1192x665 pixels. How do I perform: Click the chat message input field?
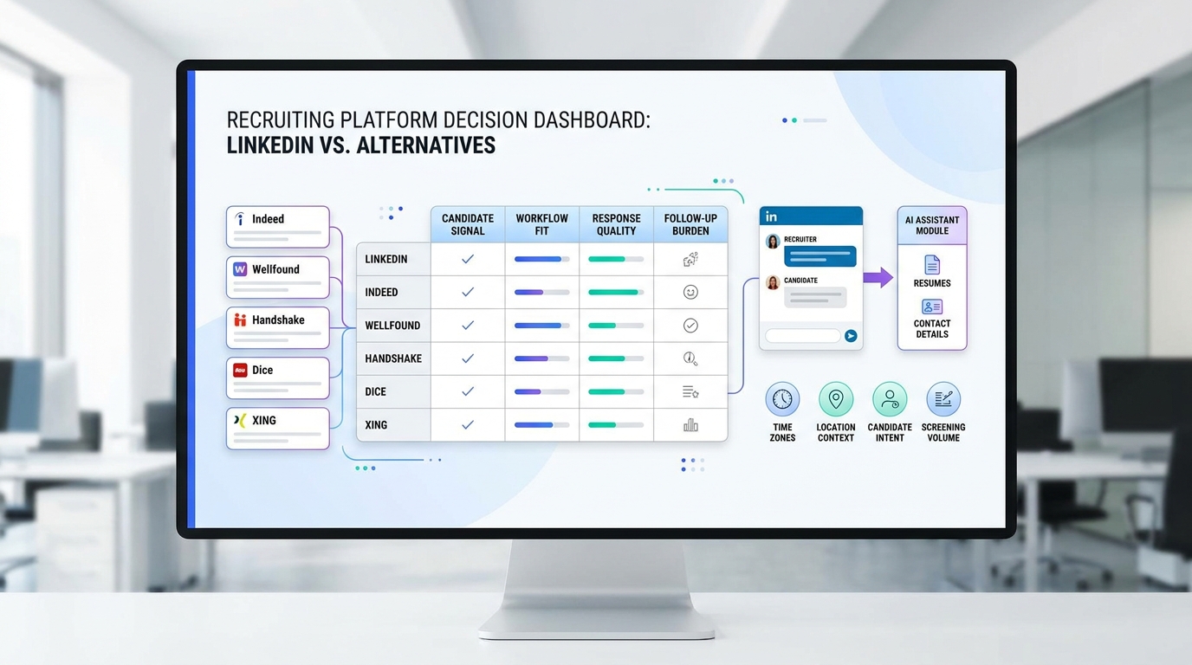(x=803, y=336)
